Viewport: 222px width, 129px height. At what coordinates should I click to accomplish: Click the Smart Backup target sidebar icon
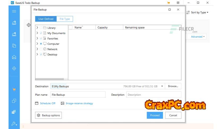point(14,68)
